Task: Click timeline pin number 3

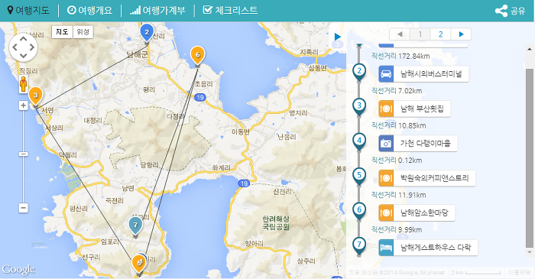Action: pyautogui.click(x=359, y=107)
